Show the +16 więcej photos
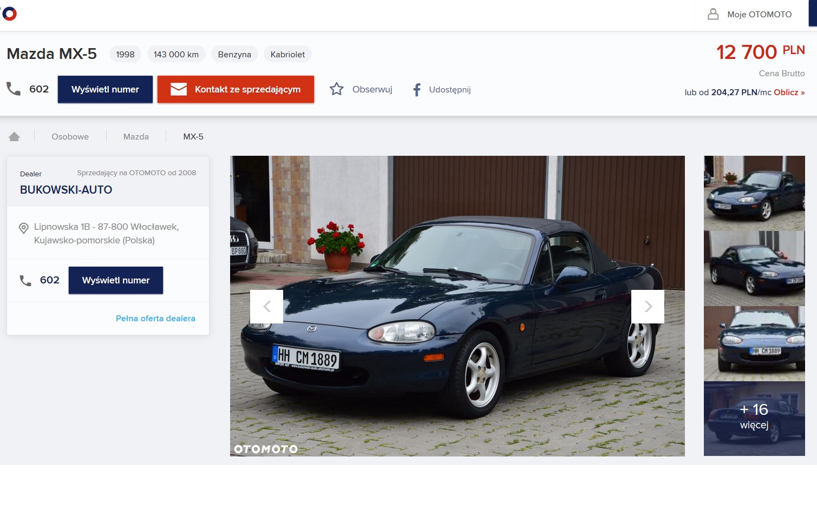 754,419
